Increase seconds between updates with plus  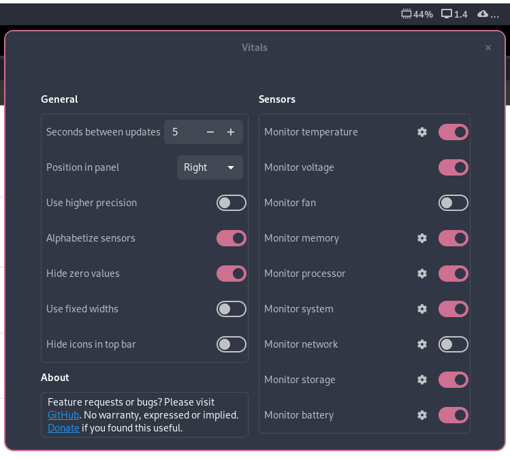click(231, 132)
